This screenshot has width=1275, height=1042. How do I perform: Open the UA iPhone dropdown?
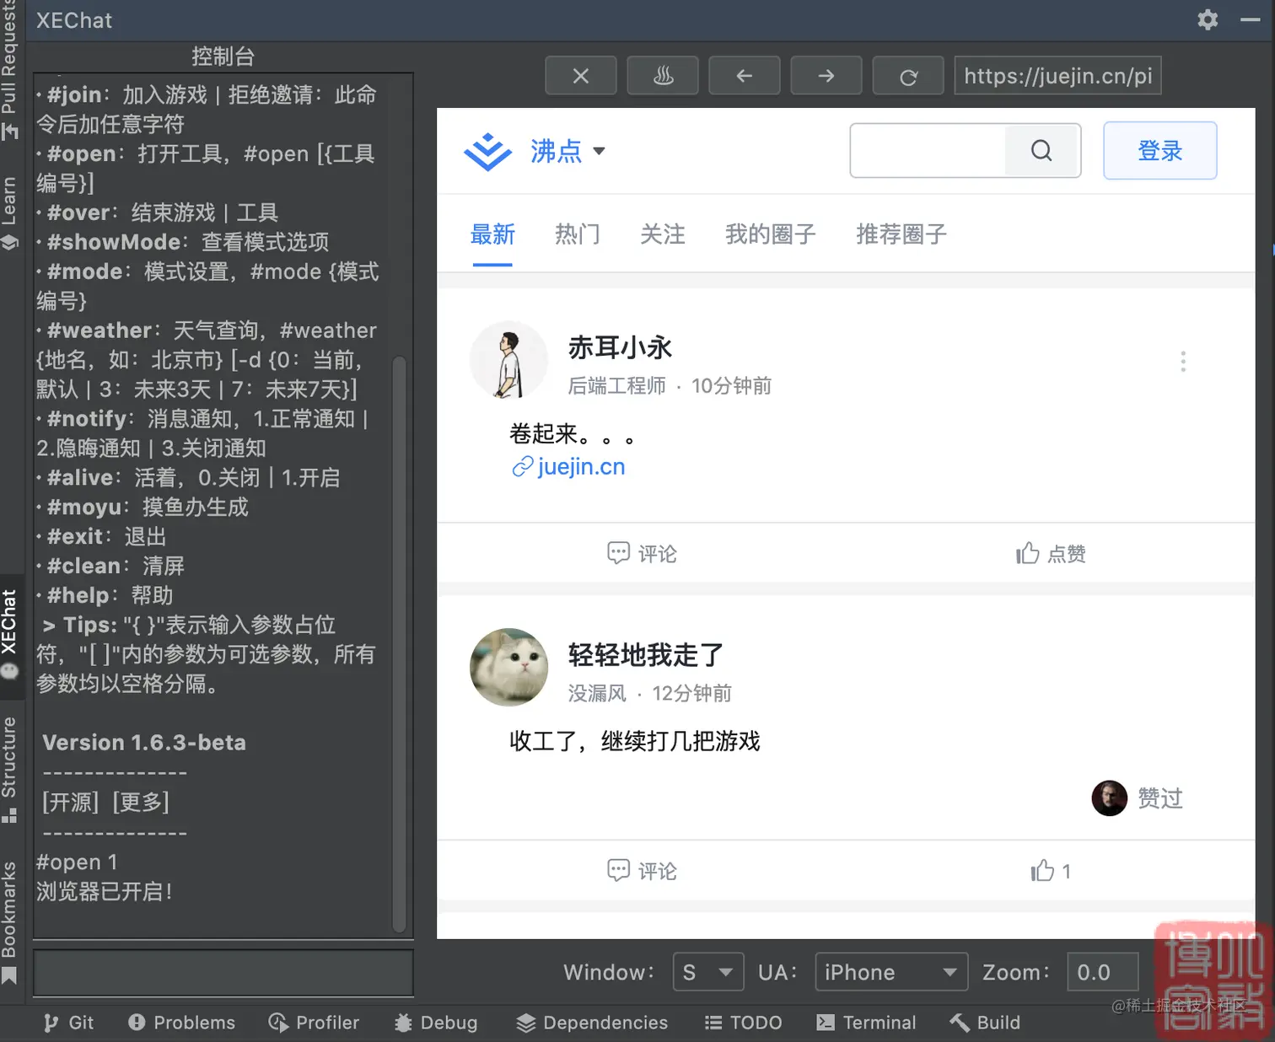tap(891, 972)
